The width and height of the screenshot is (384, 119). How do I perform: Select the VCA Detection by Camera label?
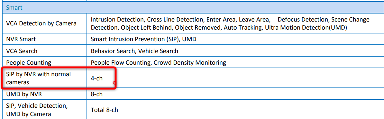point(41,23)
